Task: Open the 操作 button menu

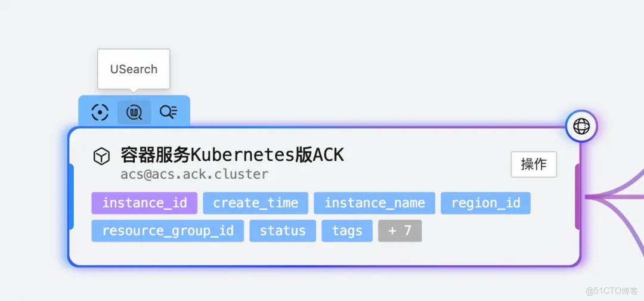Action: click(x=534, y=165)
